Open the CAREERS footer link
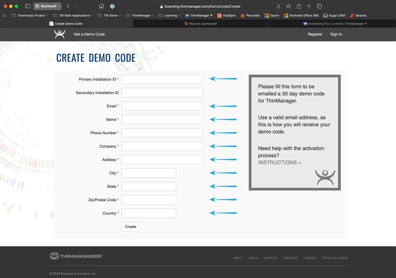The height and width of the screenshot is (278, 396). click(310, 258)
